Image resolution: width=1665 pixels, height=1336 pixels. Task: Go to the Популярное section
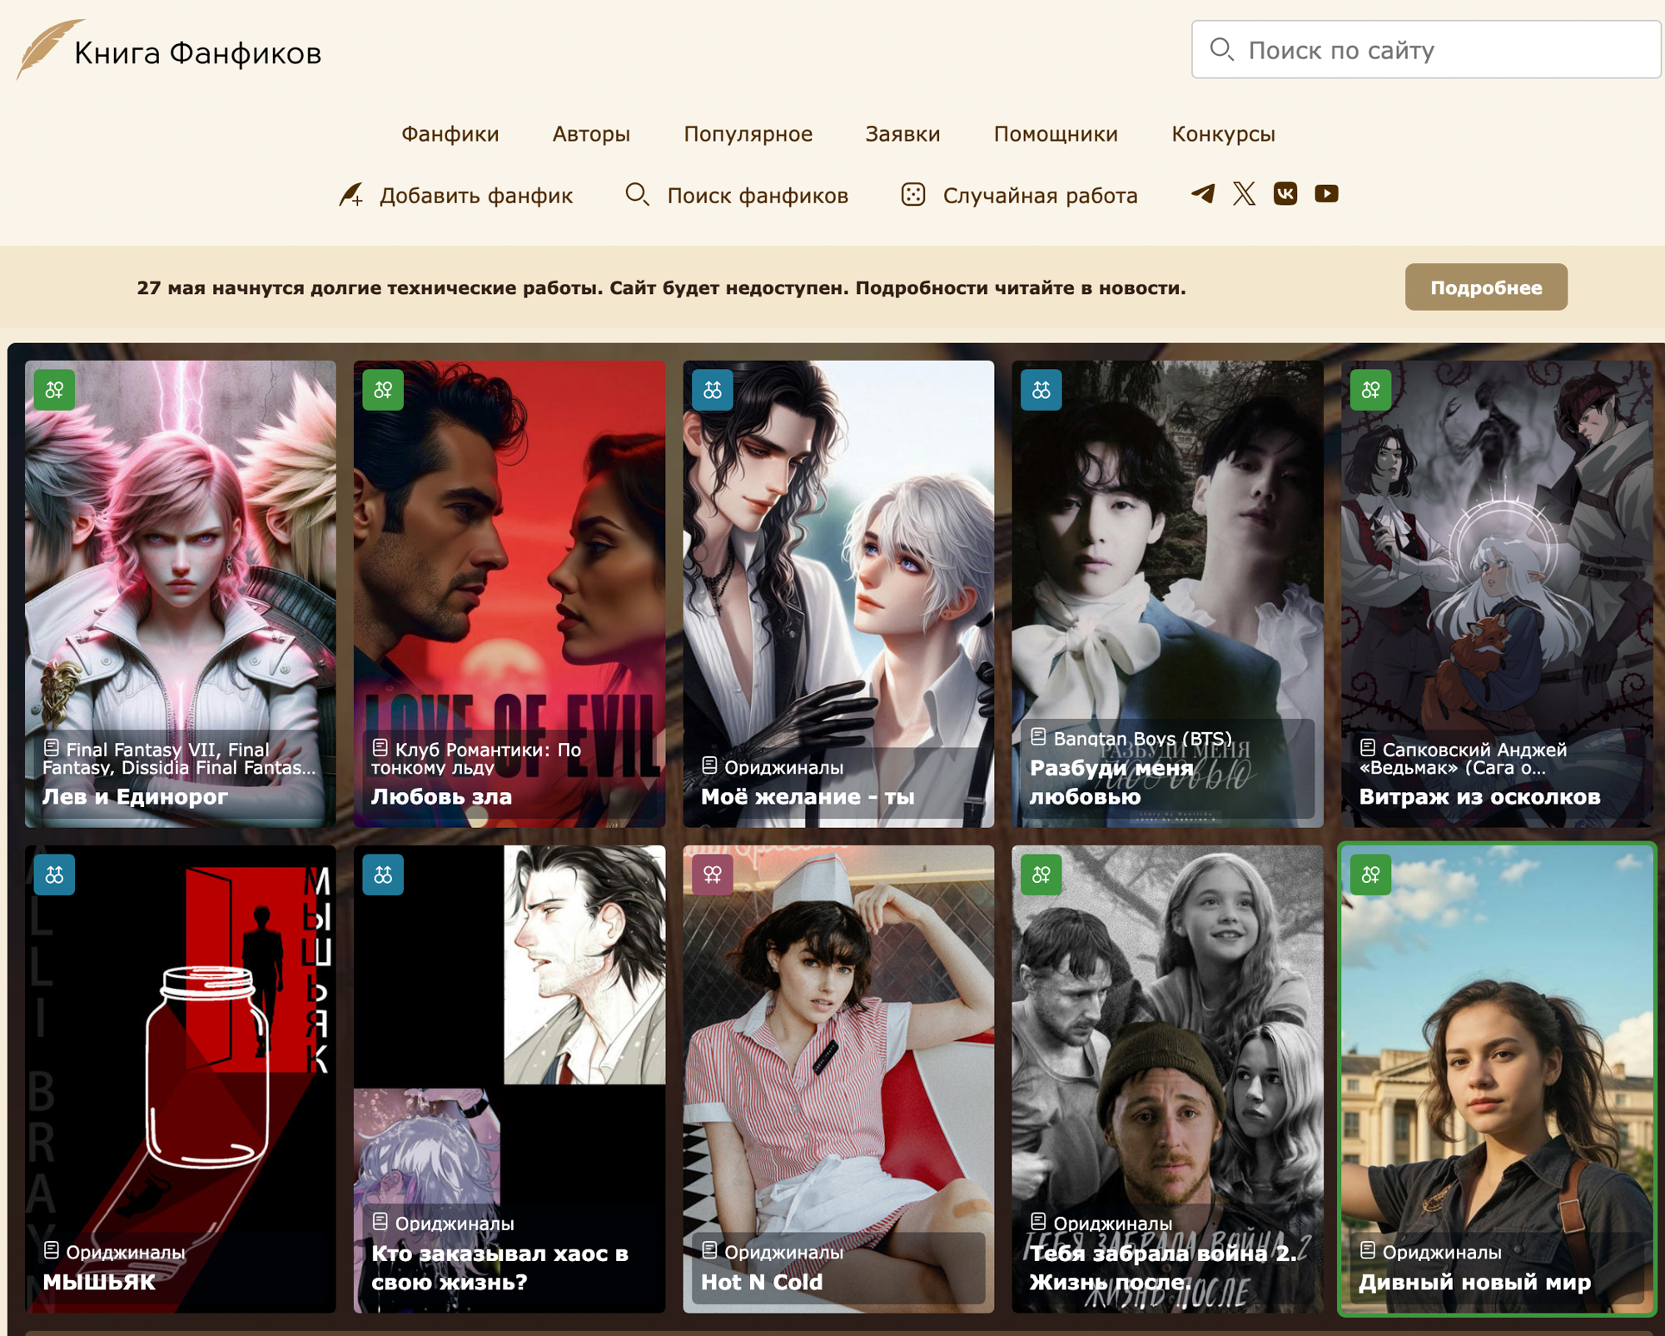click(x=748, y=134)
